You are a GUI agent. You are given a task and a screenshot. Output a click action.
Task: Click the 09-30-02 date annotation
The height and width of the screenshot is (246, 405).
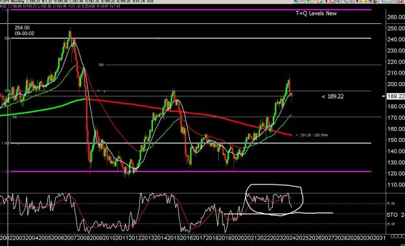pyautogui.click(x=24, y=33)
